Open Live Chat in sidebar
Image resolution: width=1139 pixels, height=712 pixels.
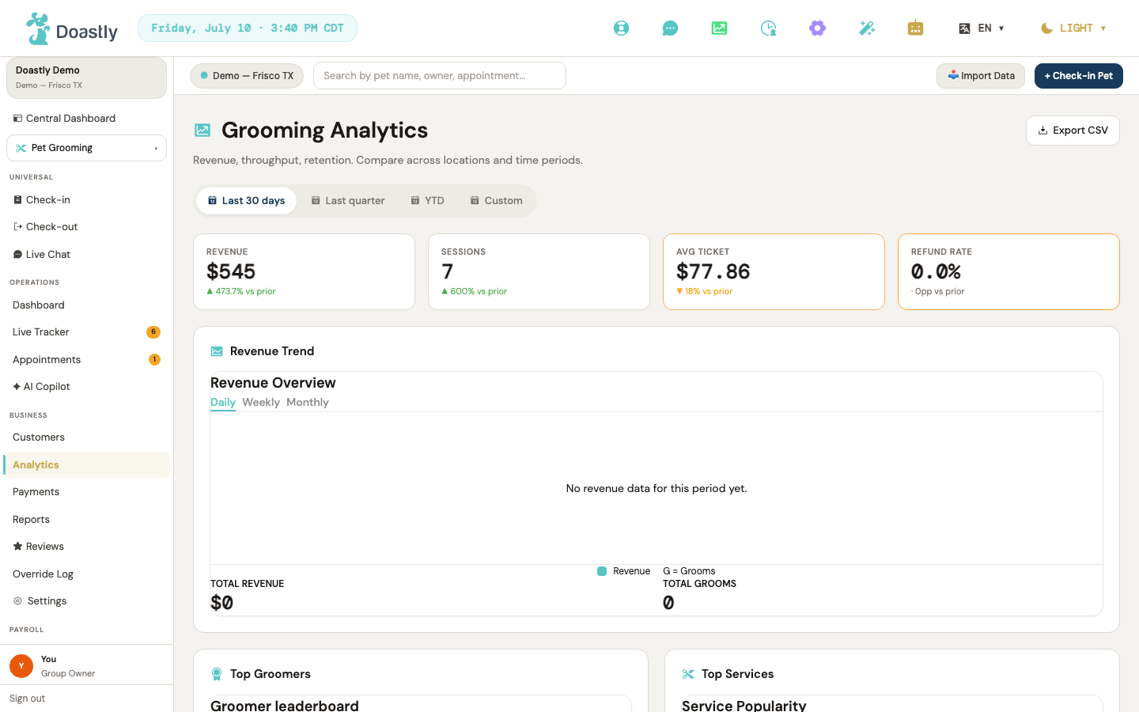pyautogui.click(x=86, y=255)
